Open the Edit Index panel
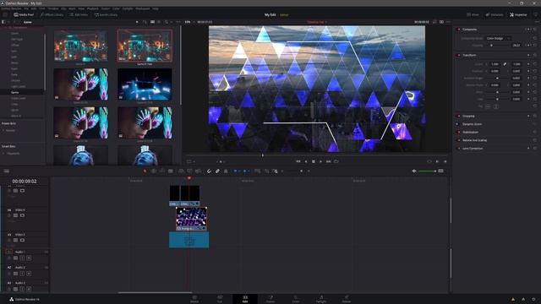The height and width of the screenshot is (304, 541). tap(79, 15)
